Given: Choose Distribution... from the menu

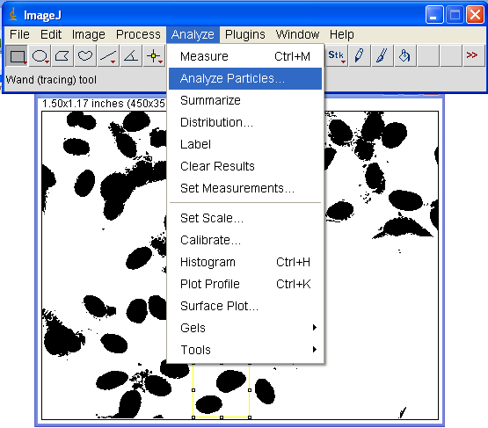Looking at the screenshot, I should 245,122.
